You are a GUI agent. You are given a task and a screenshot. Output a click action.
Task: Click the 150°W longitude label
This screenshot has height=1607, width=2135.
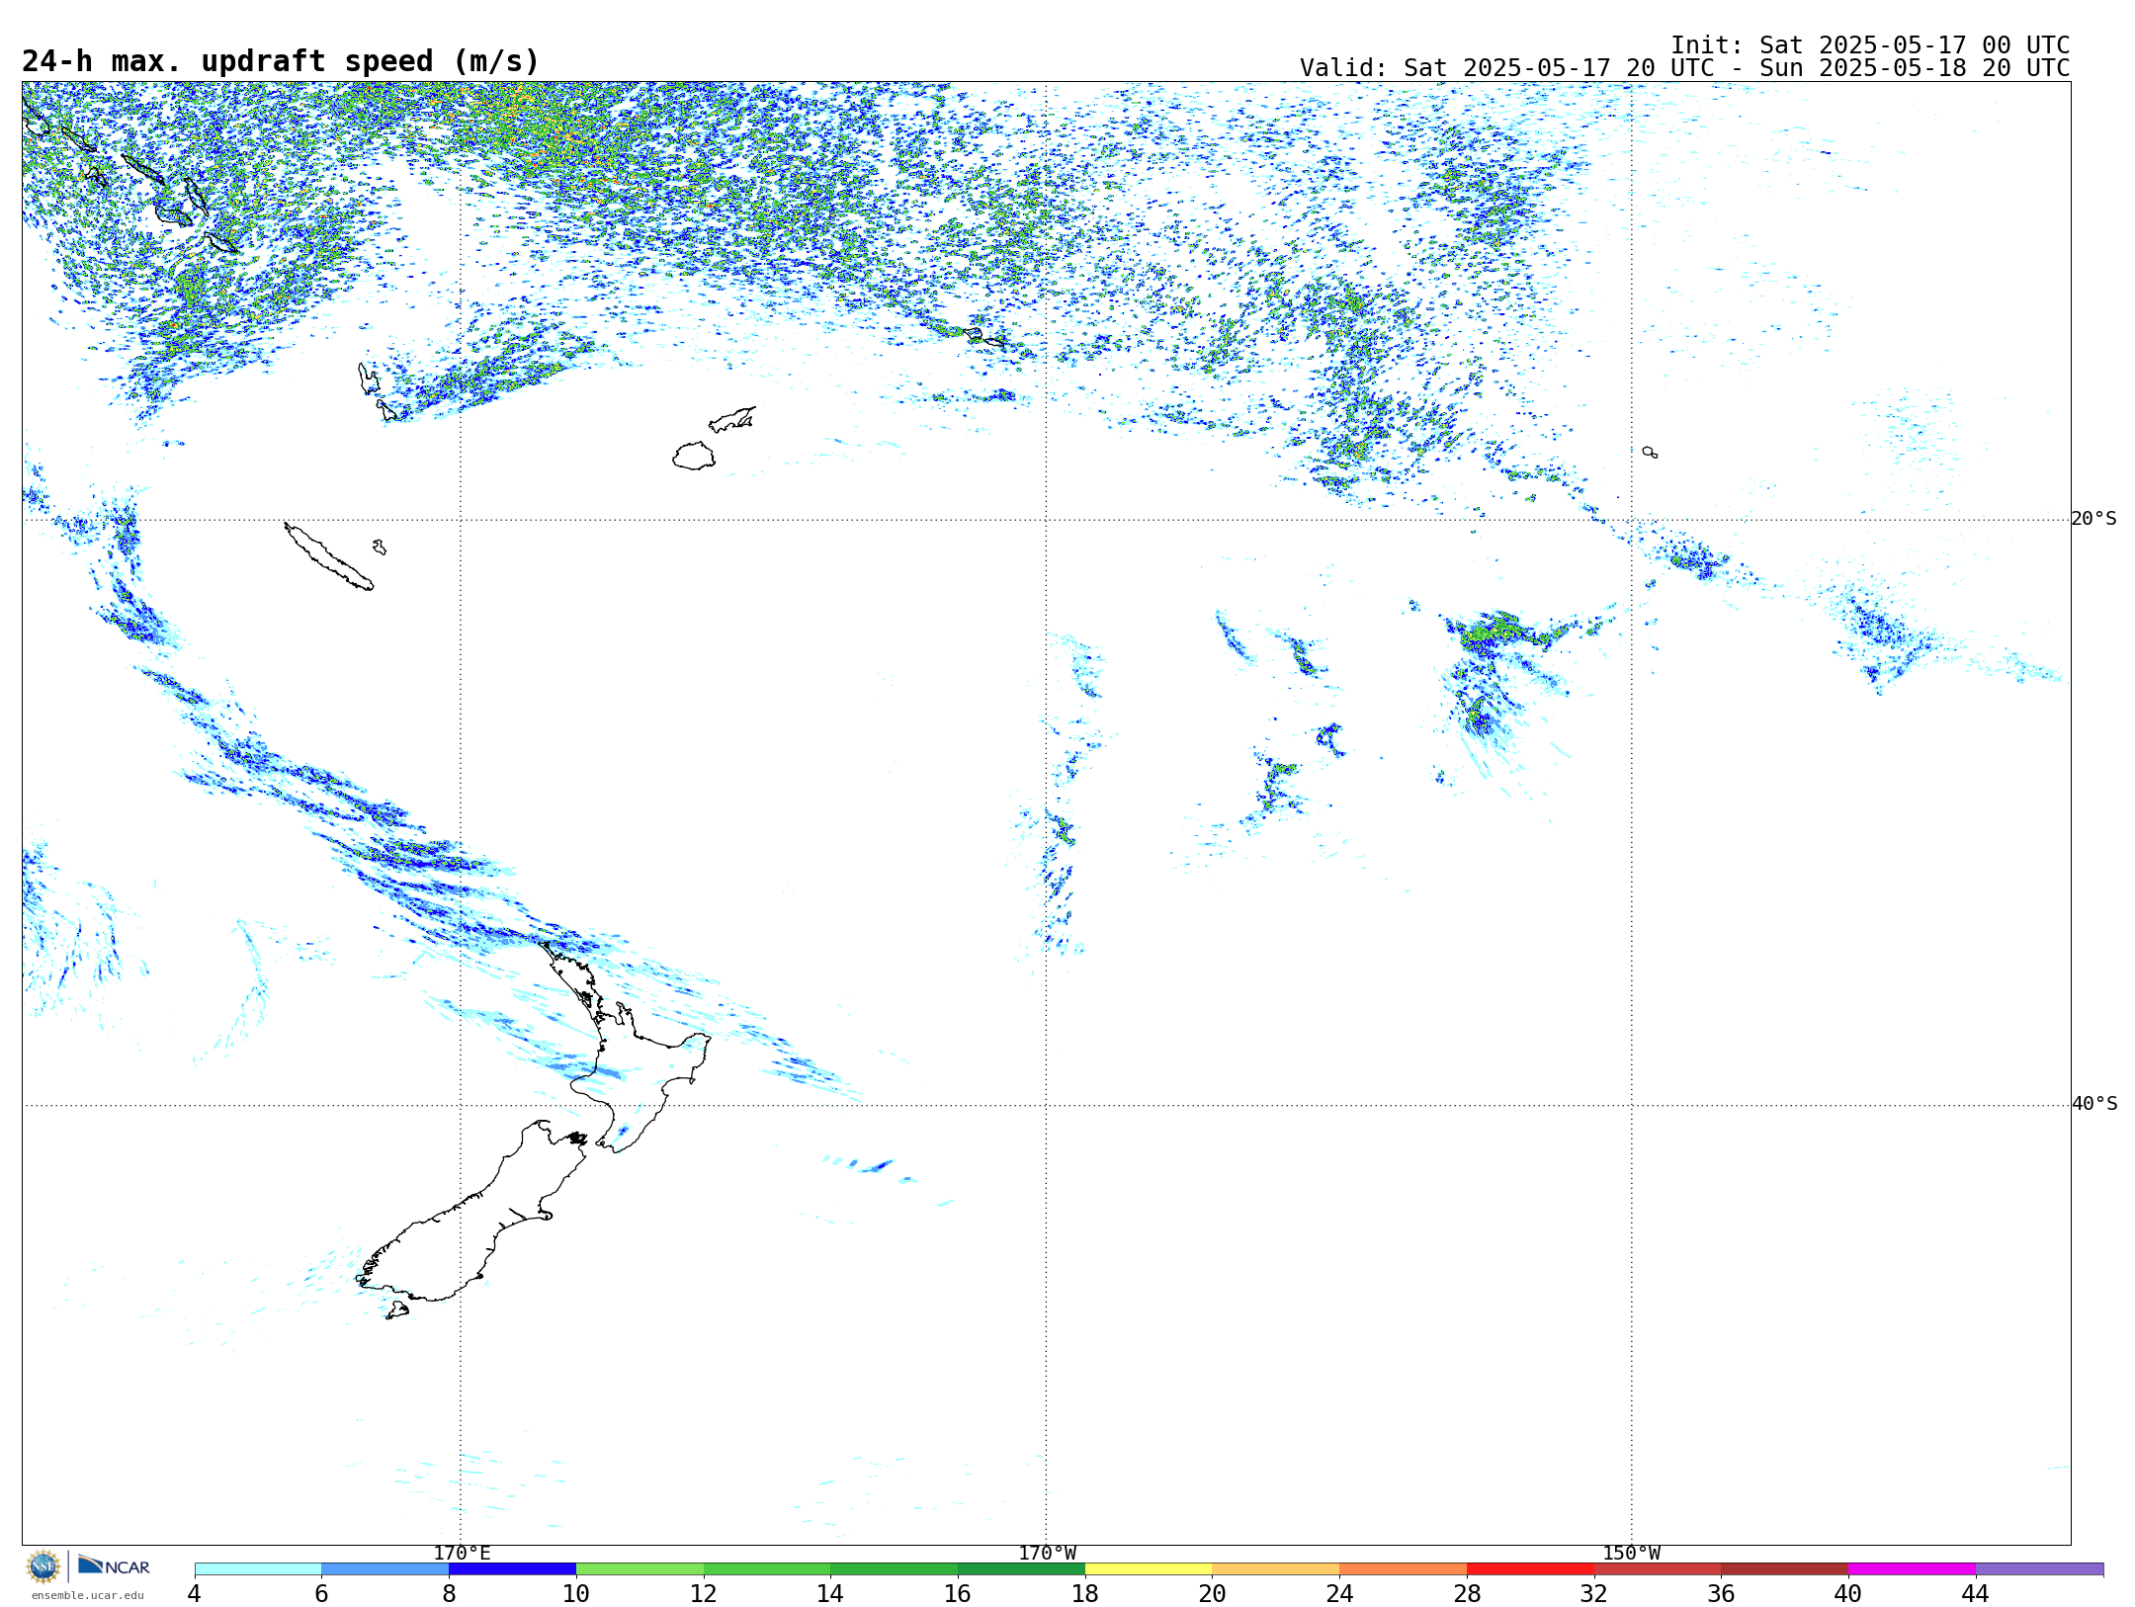tap(1631, 1554)
